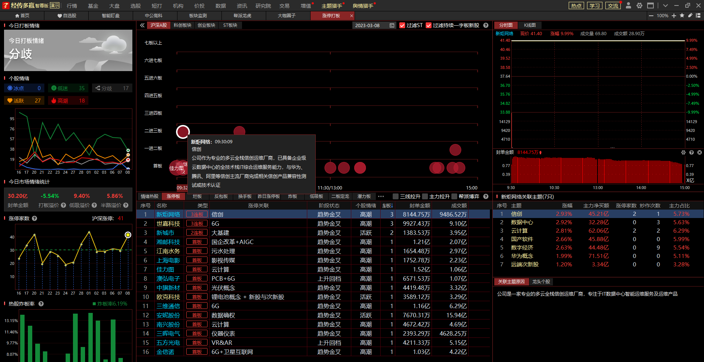704x362 pixels.
Task: Select the 活跃 heart sentiment item
Action: pos(24,101)
